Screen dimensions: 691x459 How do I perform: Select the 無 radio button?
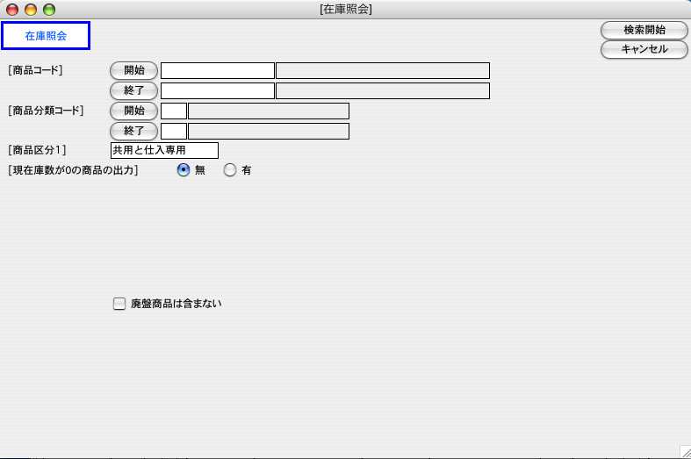tap(184, 170)
